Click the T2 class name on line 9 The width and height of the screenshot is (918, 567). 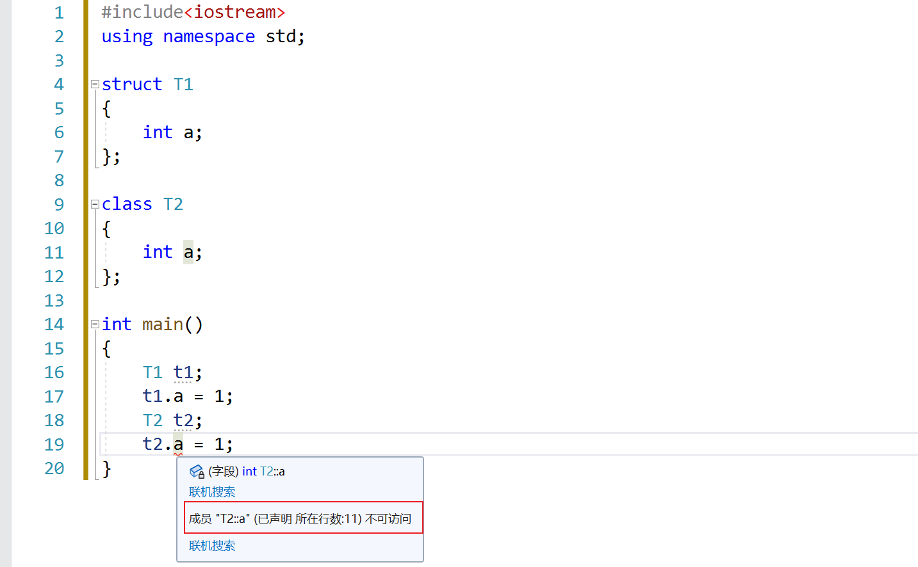pyautogui.click(x=173, y=204)
